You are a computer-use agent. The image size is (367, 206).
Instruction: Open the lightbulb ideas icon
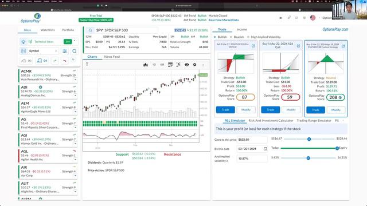point(23,42)
